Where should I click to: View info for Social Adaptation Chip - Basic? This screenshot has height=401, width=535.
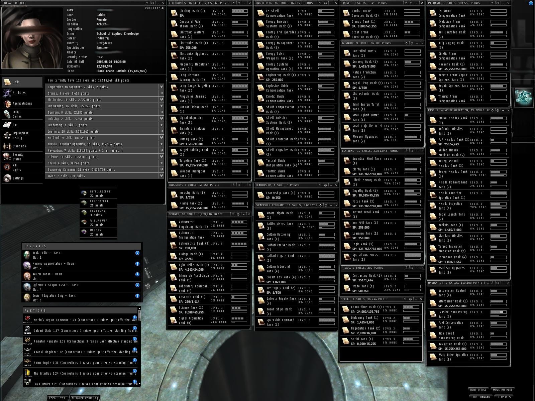click(137, 296)
